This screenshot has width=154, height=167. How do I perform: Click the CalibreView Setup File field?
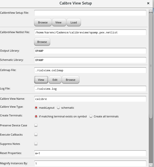tap(90, 13)
